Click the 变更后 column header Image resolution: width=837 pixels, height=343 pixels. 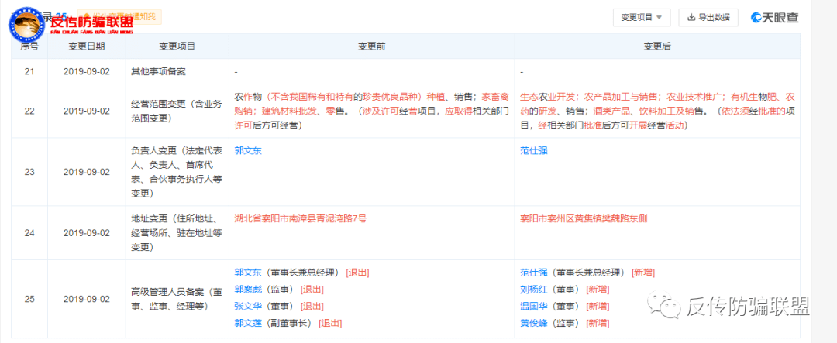pos(657,46)
